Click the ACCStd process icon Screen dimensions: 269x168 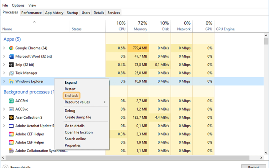point(11,101)
